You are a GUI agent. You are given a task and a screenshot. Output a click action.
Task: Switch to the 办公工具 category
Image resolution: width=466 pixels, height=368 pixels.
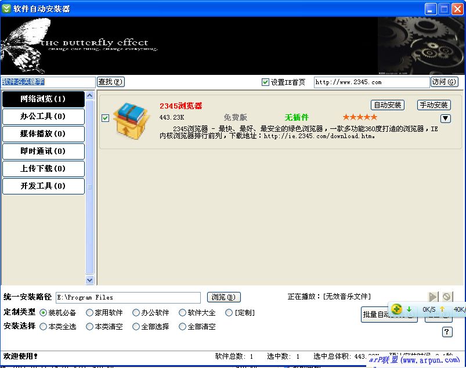click(43, 117)
